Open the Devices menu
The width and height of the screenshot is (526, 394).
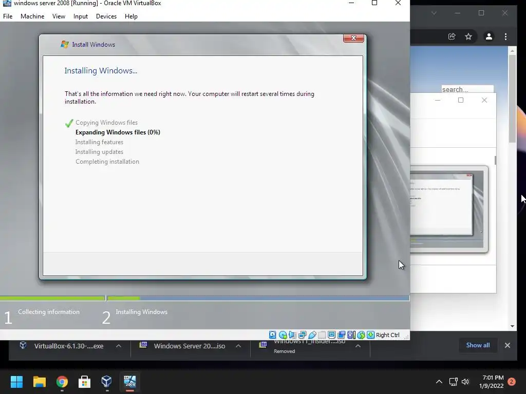tap(106, 16)
